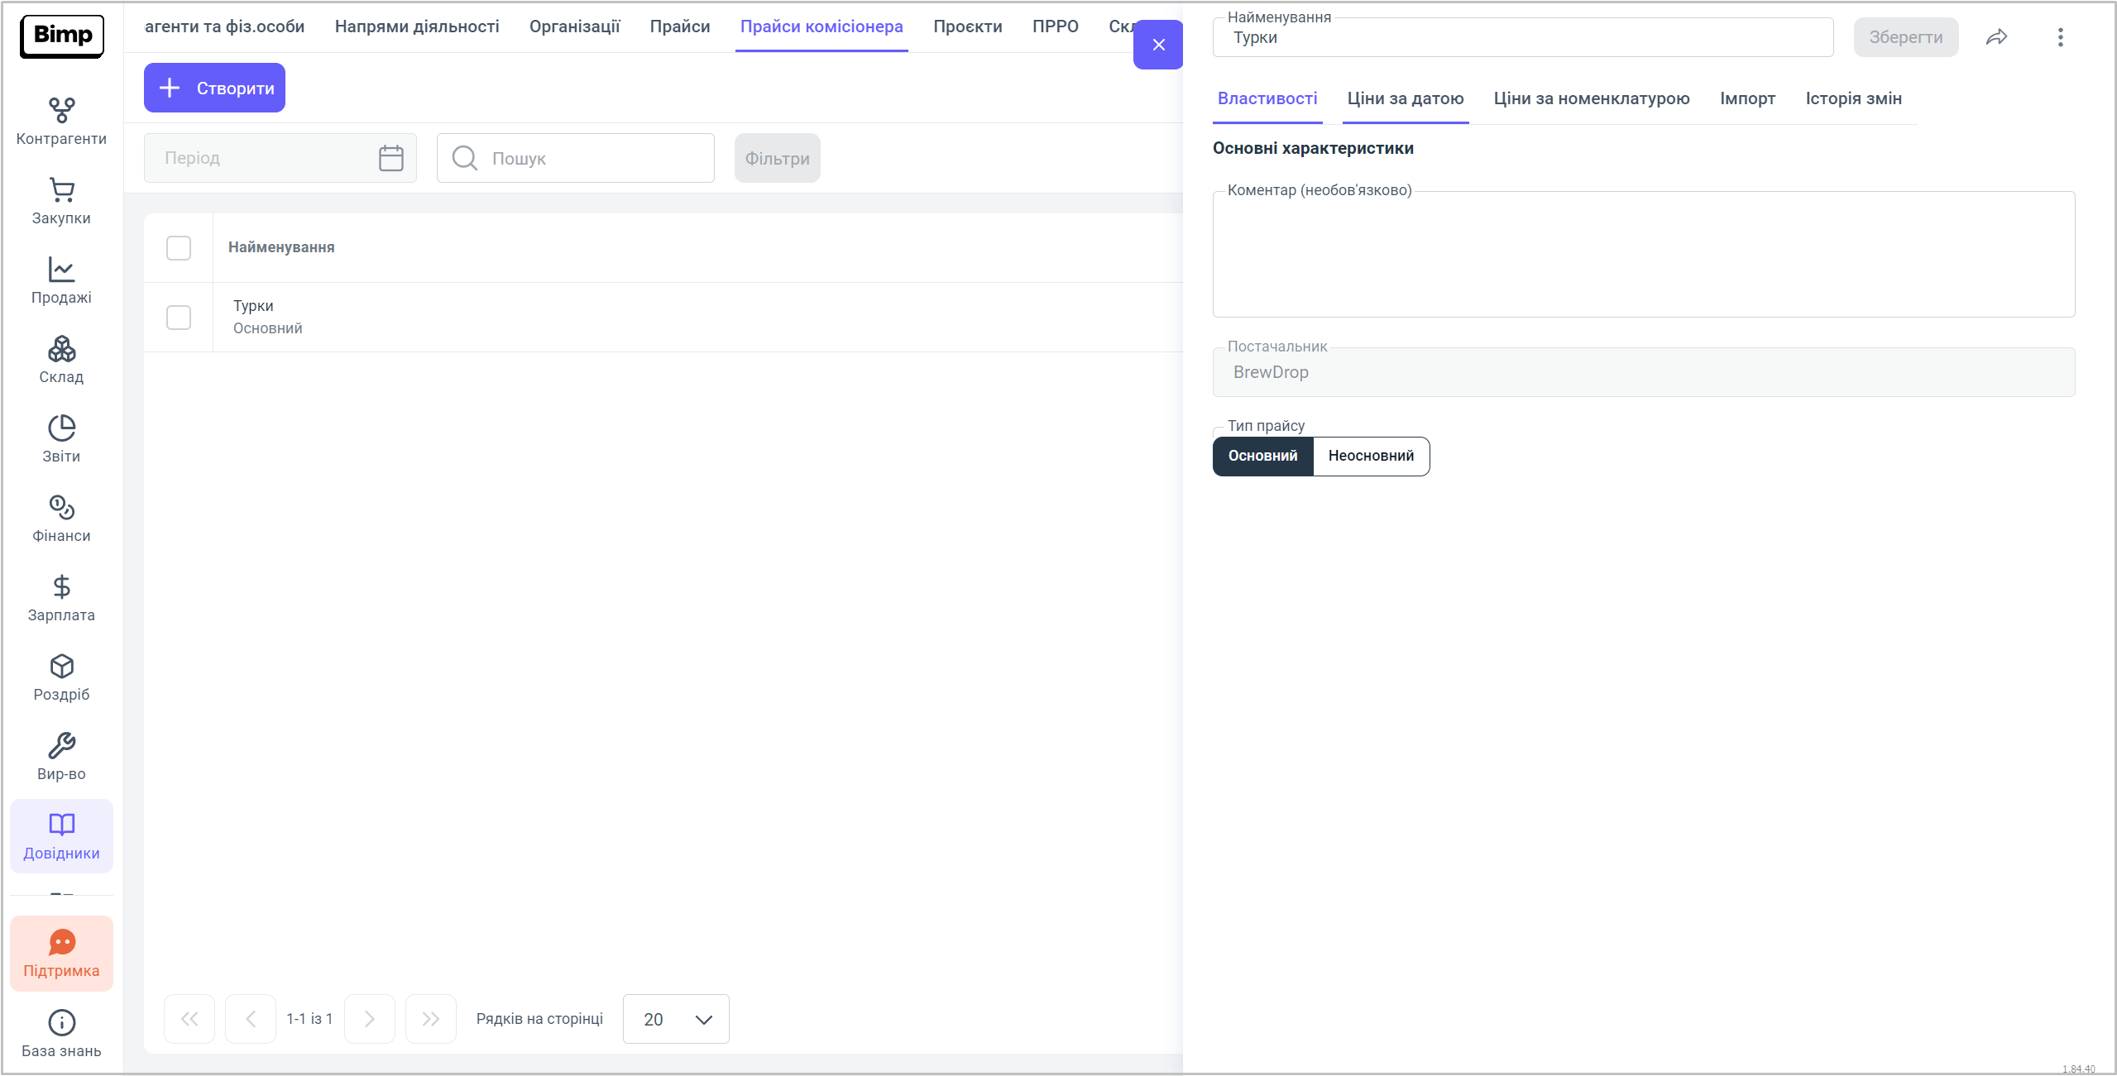This screenshot has width=2117, height=1076.
Task: Open the Склад warehouse icon
Action: point(61,349)
